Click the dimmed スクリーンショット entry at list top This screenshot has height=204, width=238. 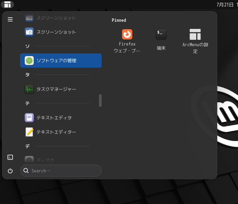tap(61, 18)
